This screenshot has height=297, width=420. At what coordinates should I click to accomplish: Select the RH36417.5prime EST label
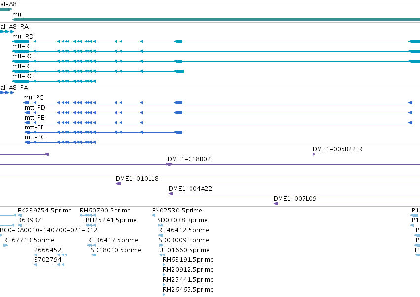pos(113,240)
